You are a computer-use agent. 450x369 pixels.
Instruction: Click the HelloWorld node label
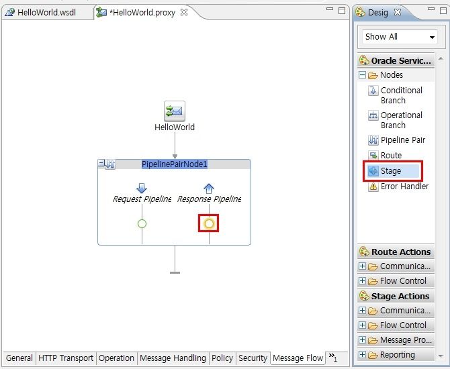(x=175, y=127)
